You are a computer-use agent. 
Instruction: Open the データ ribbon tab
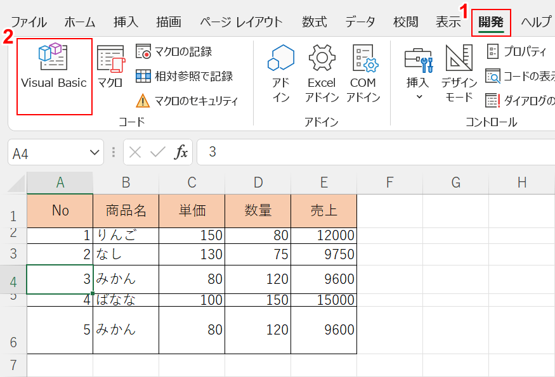[x=360, y=22]
